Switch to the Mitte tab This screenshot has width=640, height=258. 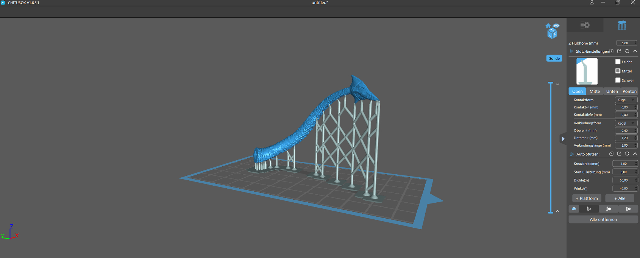[x=595, y=91]
